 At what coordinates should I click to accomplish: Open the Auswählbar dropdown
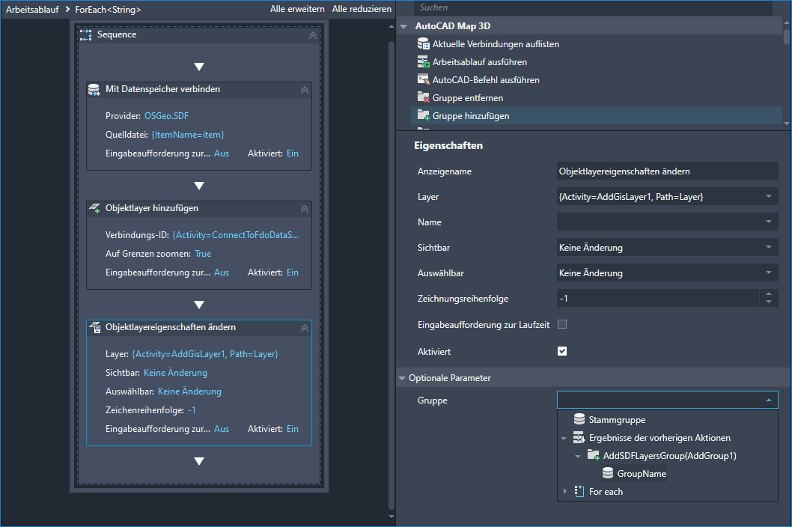click(768, 272)
